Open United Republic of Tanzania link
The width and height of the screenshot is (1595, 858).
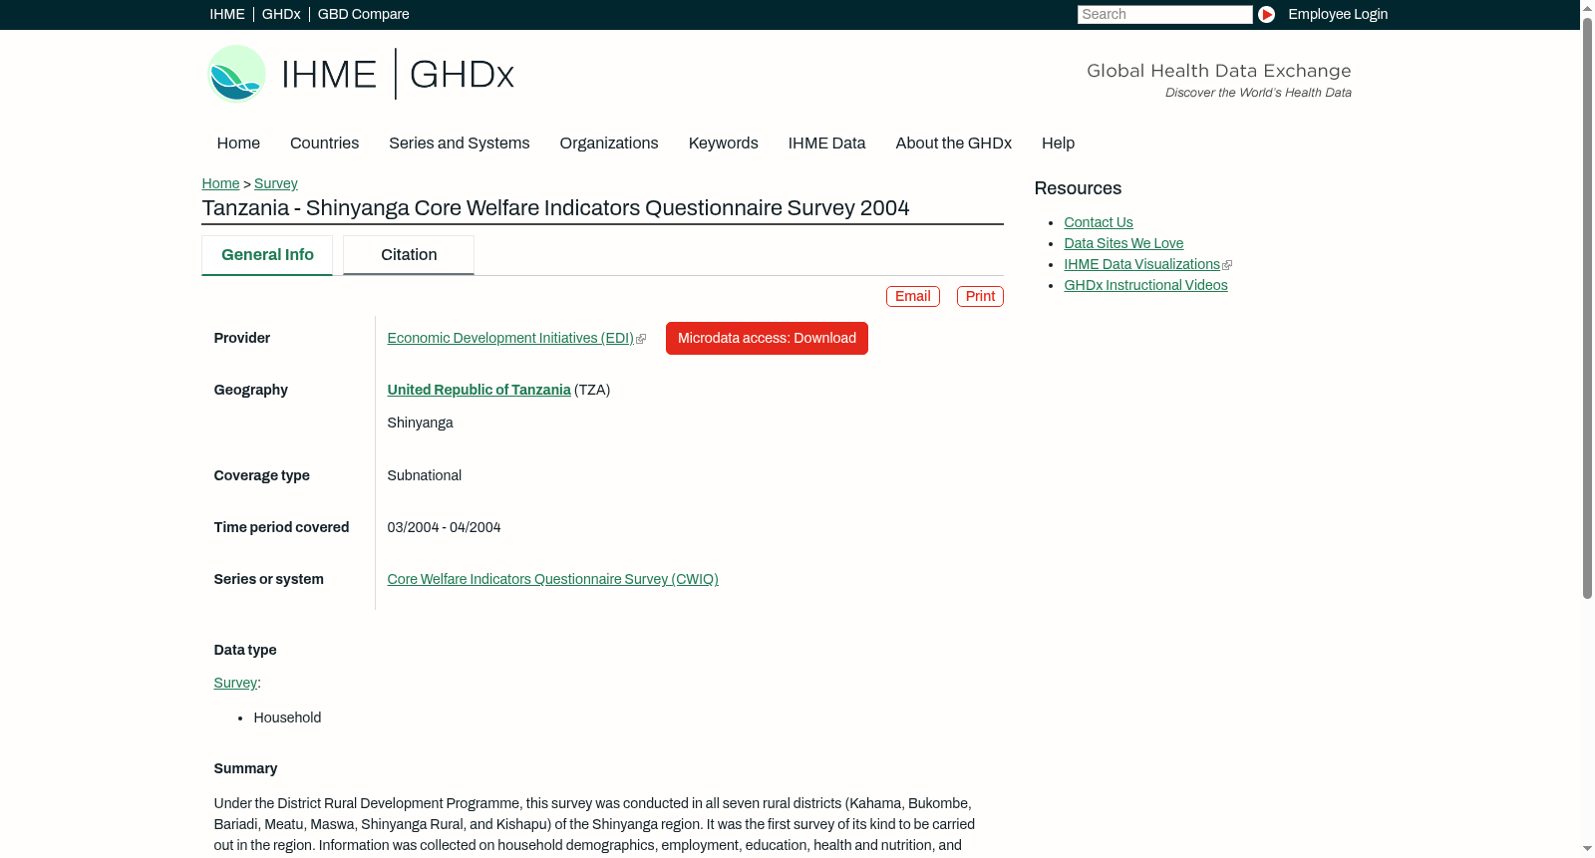click(x=479, y=391)
